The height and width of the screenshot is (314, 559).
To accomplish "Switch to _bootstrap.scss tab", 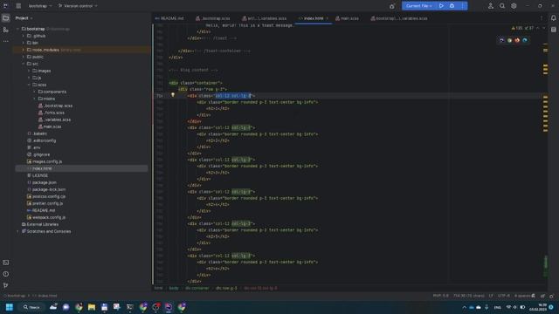I will (213, 18).
